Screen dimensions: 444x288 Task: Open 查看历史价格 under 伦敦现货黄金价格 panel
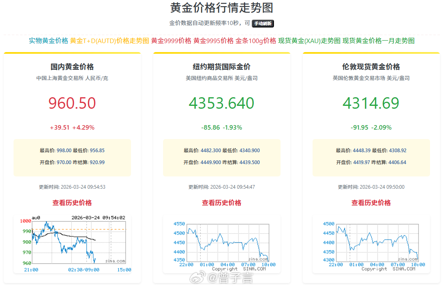tap(371, 203)
